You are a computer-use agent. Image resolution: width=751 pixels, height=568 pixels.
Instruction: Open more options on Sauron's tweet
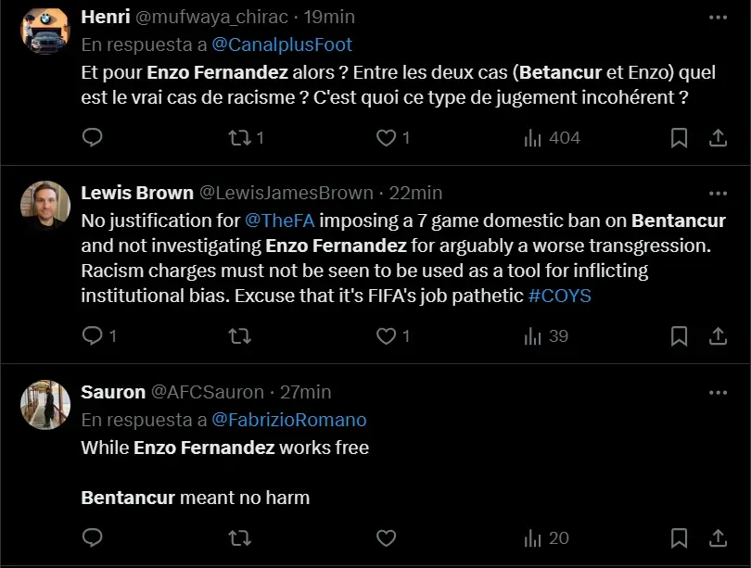coord(718,393)
